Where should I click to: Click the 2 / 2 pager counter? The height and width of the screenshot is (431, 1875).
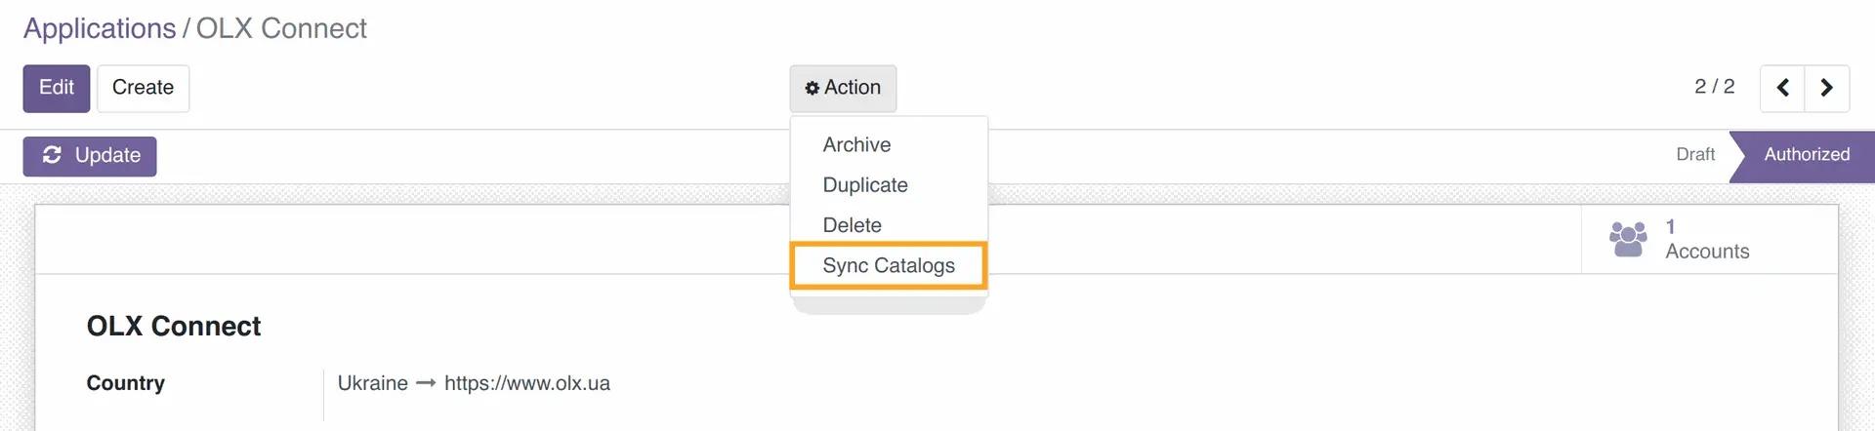[1714, 87]
